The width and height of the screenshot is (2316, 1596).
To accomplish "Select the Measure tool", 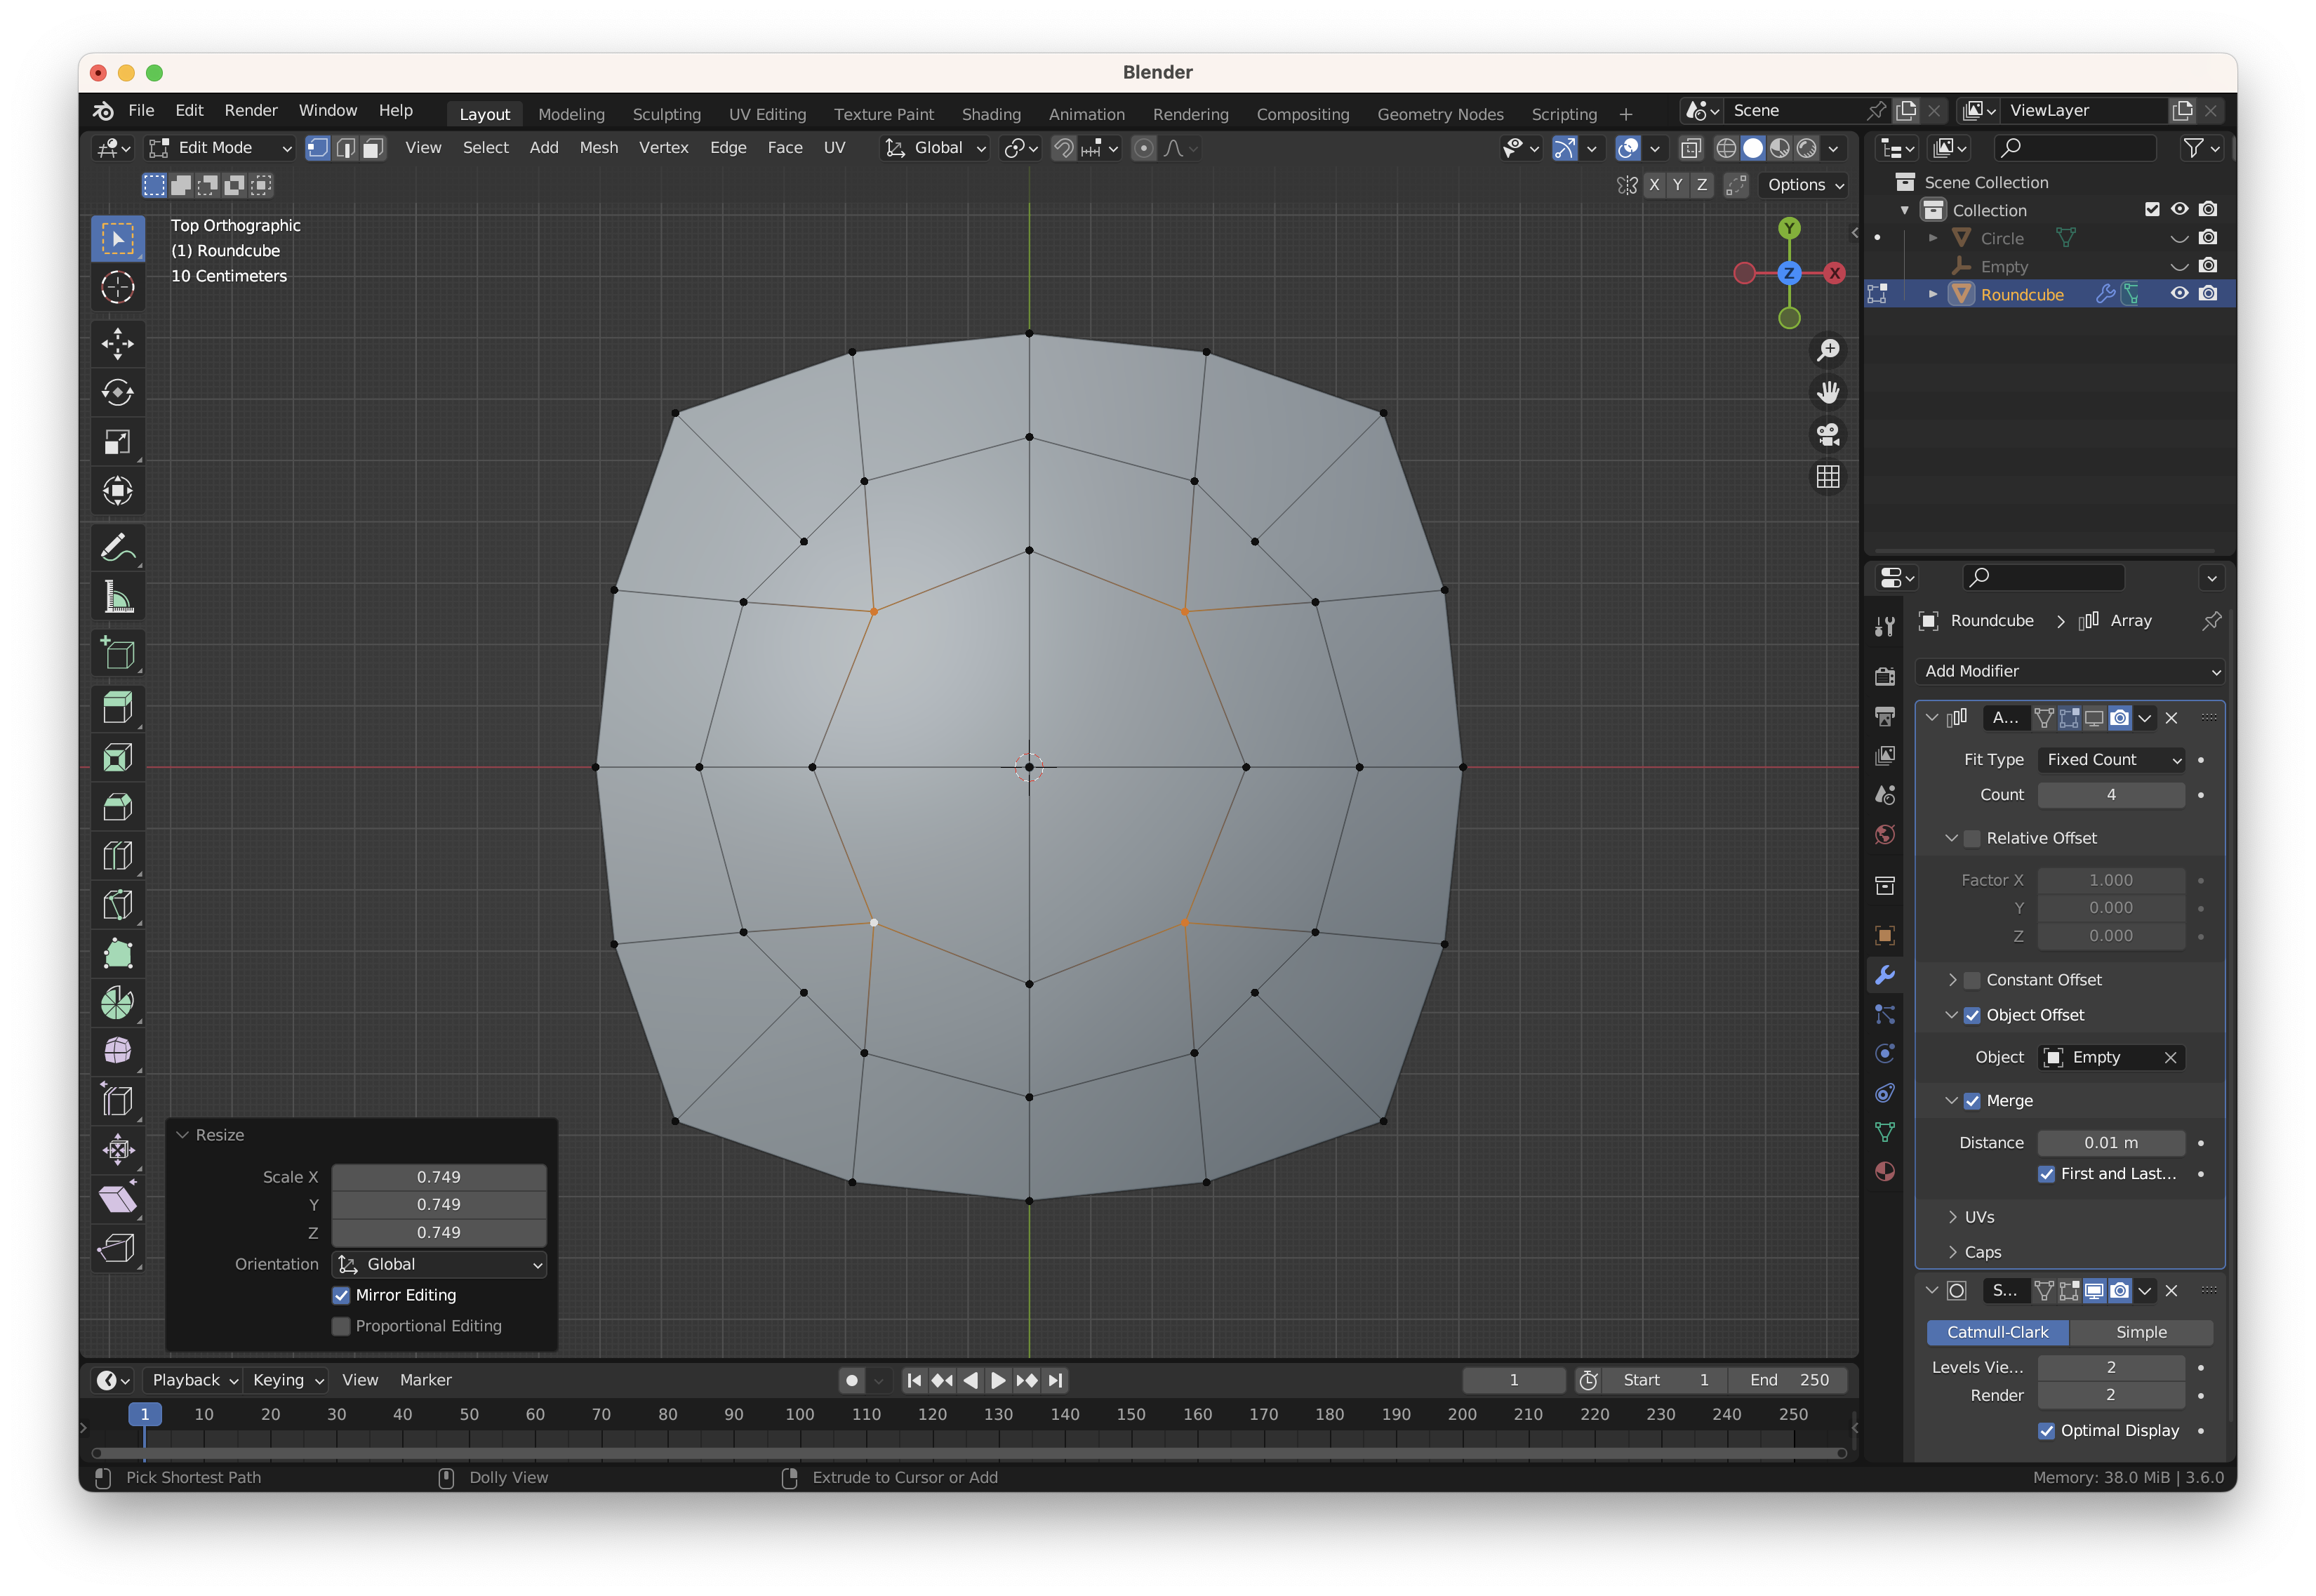I will [117, 597].
